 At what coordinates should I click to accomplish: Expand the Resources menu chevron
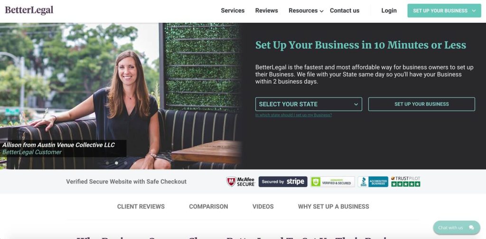click(322, 11)
